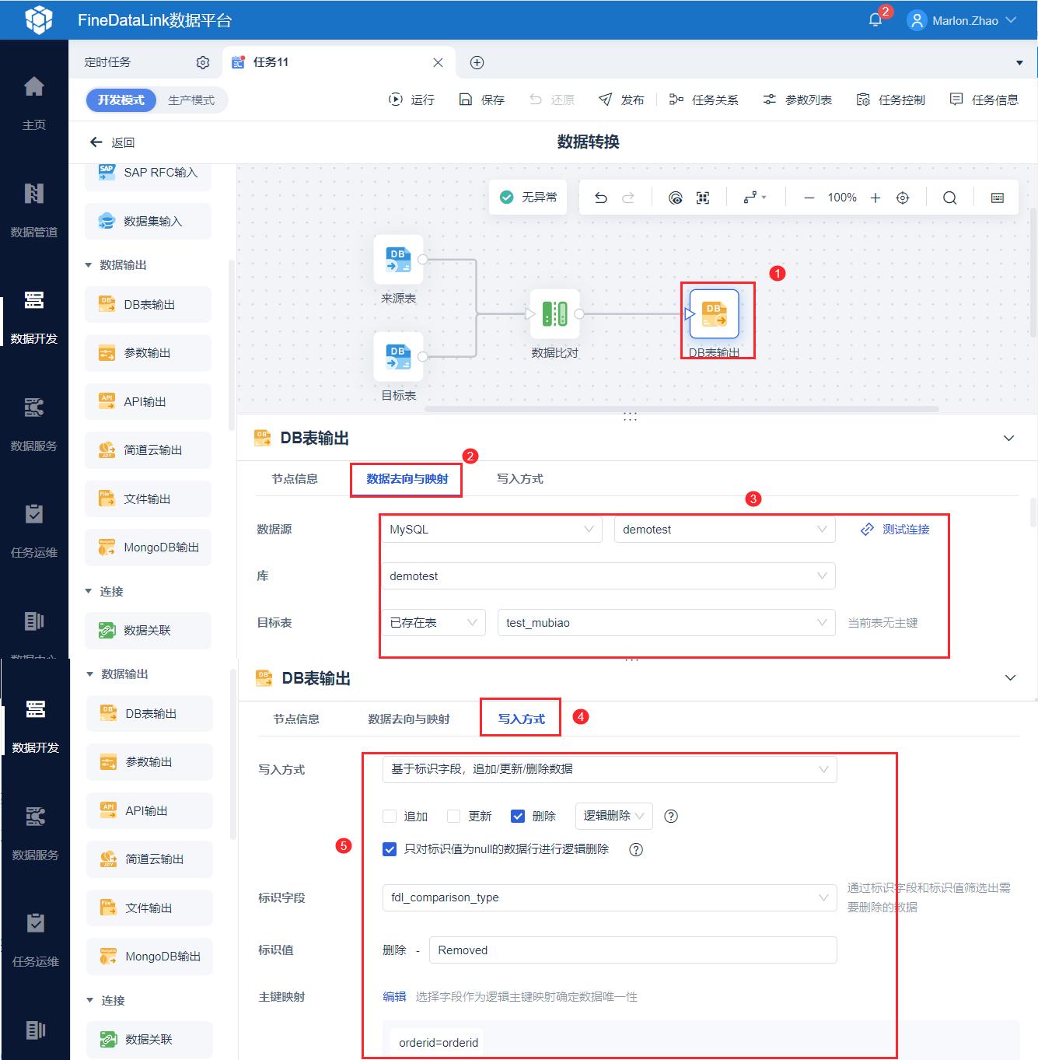Open 参数列表
The height and width of the screenshot is (1060, 1038).
(797, 100)
